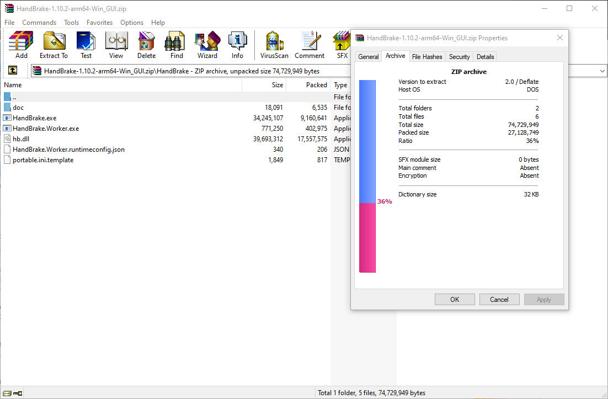Click the 17,557,575 packed value
Image resolution: width=608 pixels, height=399 pixels.
[x=312, y=139]
